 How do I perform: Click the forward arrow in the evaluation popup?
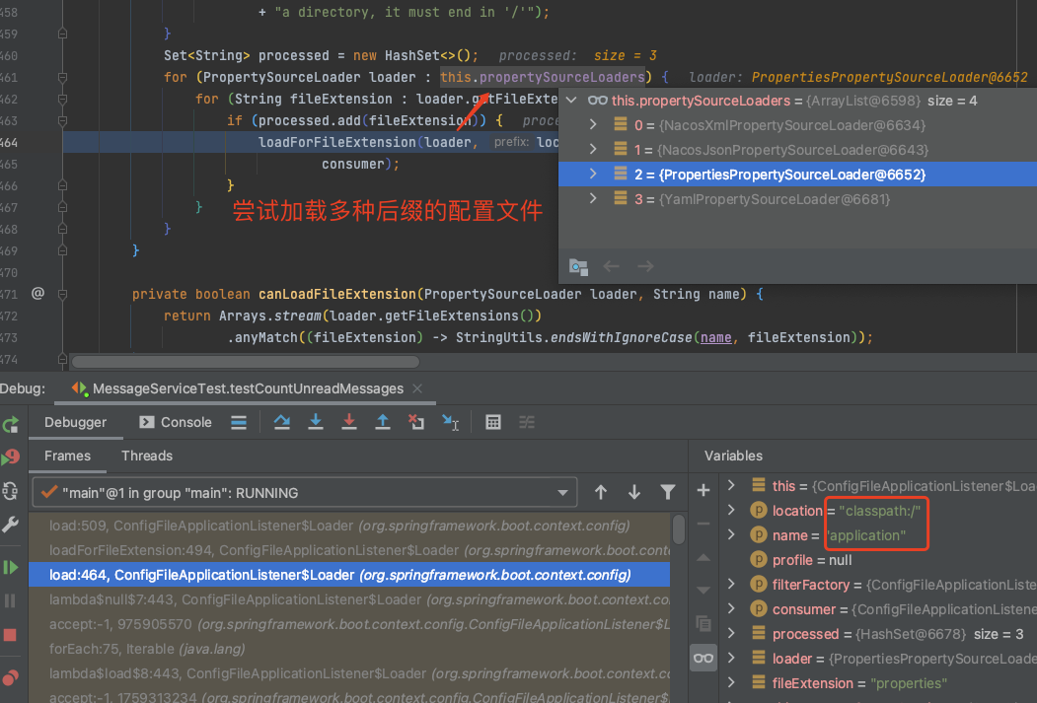645,266
